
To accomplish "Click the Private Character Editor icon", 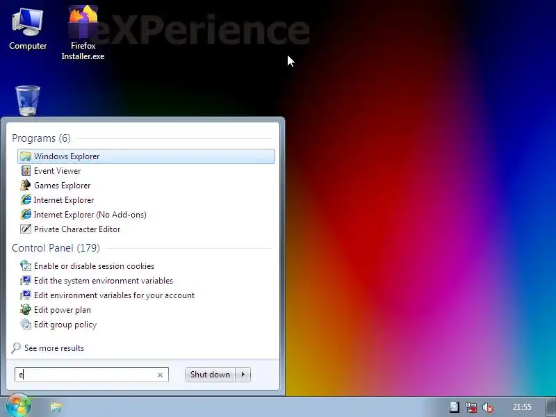I will pos(26,229).
